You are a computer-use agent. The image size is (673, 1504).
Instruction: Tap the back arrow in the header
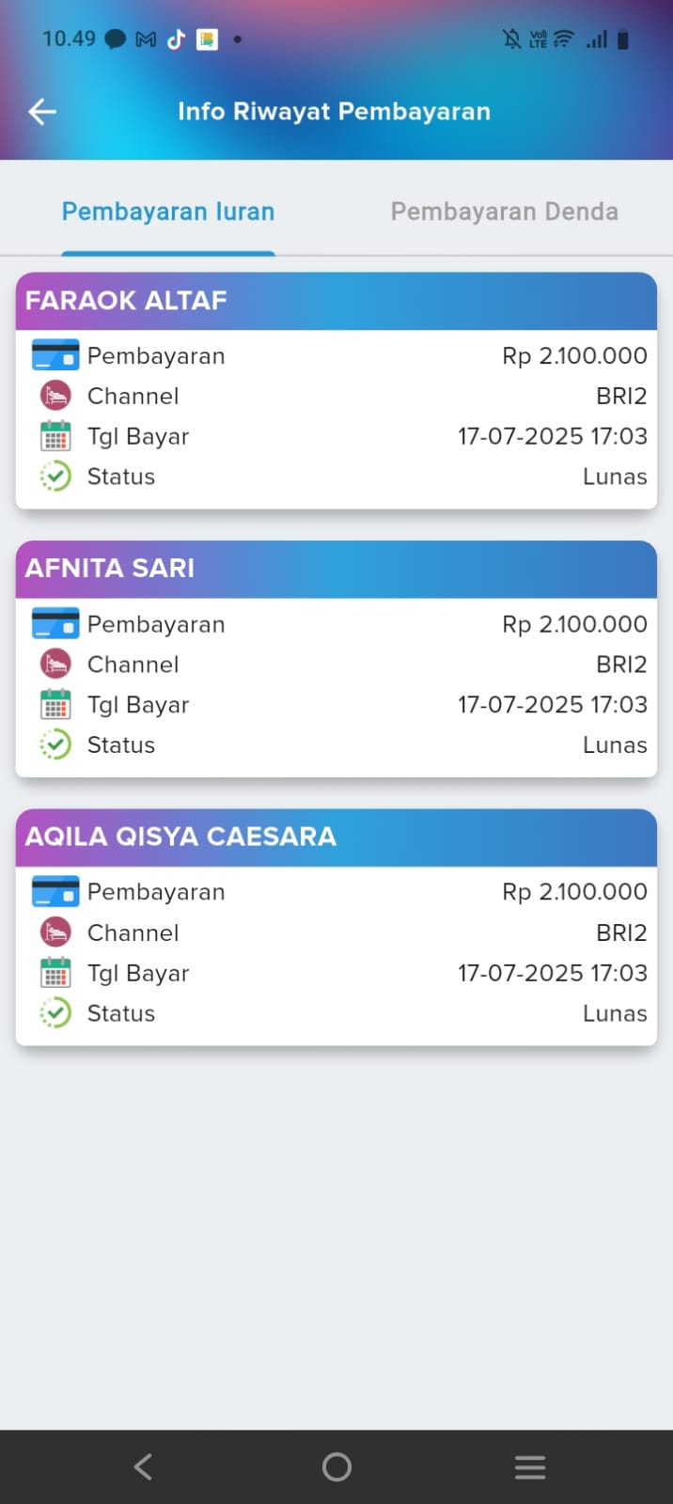coord(42,112)
